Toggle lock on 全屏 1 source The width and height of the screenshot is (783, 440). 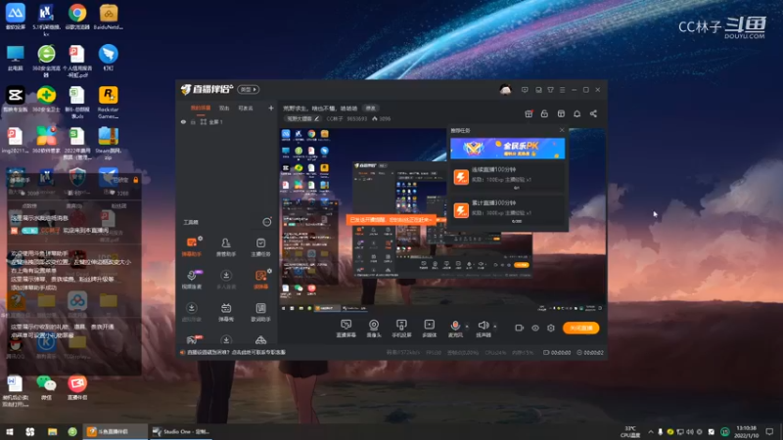coord(193,121)
